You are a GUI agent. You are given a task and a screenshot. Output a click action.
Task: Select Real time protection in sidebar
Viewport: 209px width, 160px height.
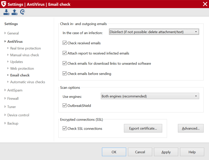[x=25, y=48]
